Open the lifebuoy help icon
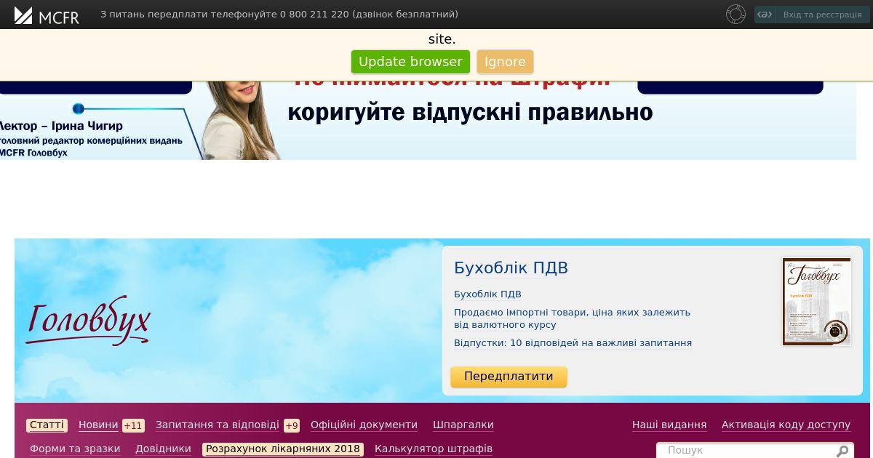 [736, 15]
